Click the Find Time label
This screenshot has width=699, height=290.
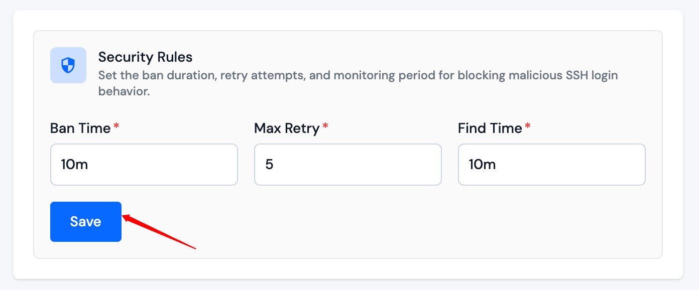tap(491, 128)
